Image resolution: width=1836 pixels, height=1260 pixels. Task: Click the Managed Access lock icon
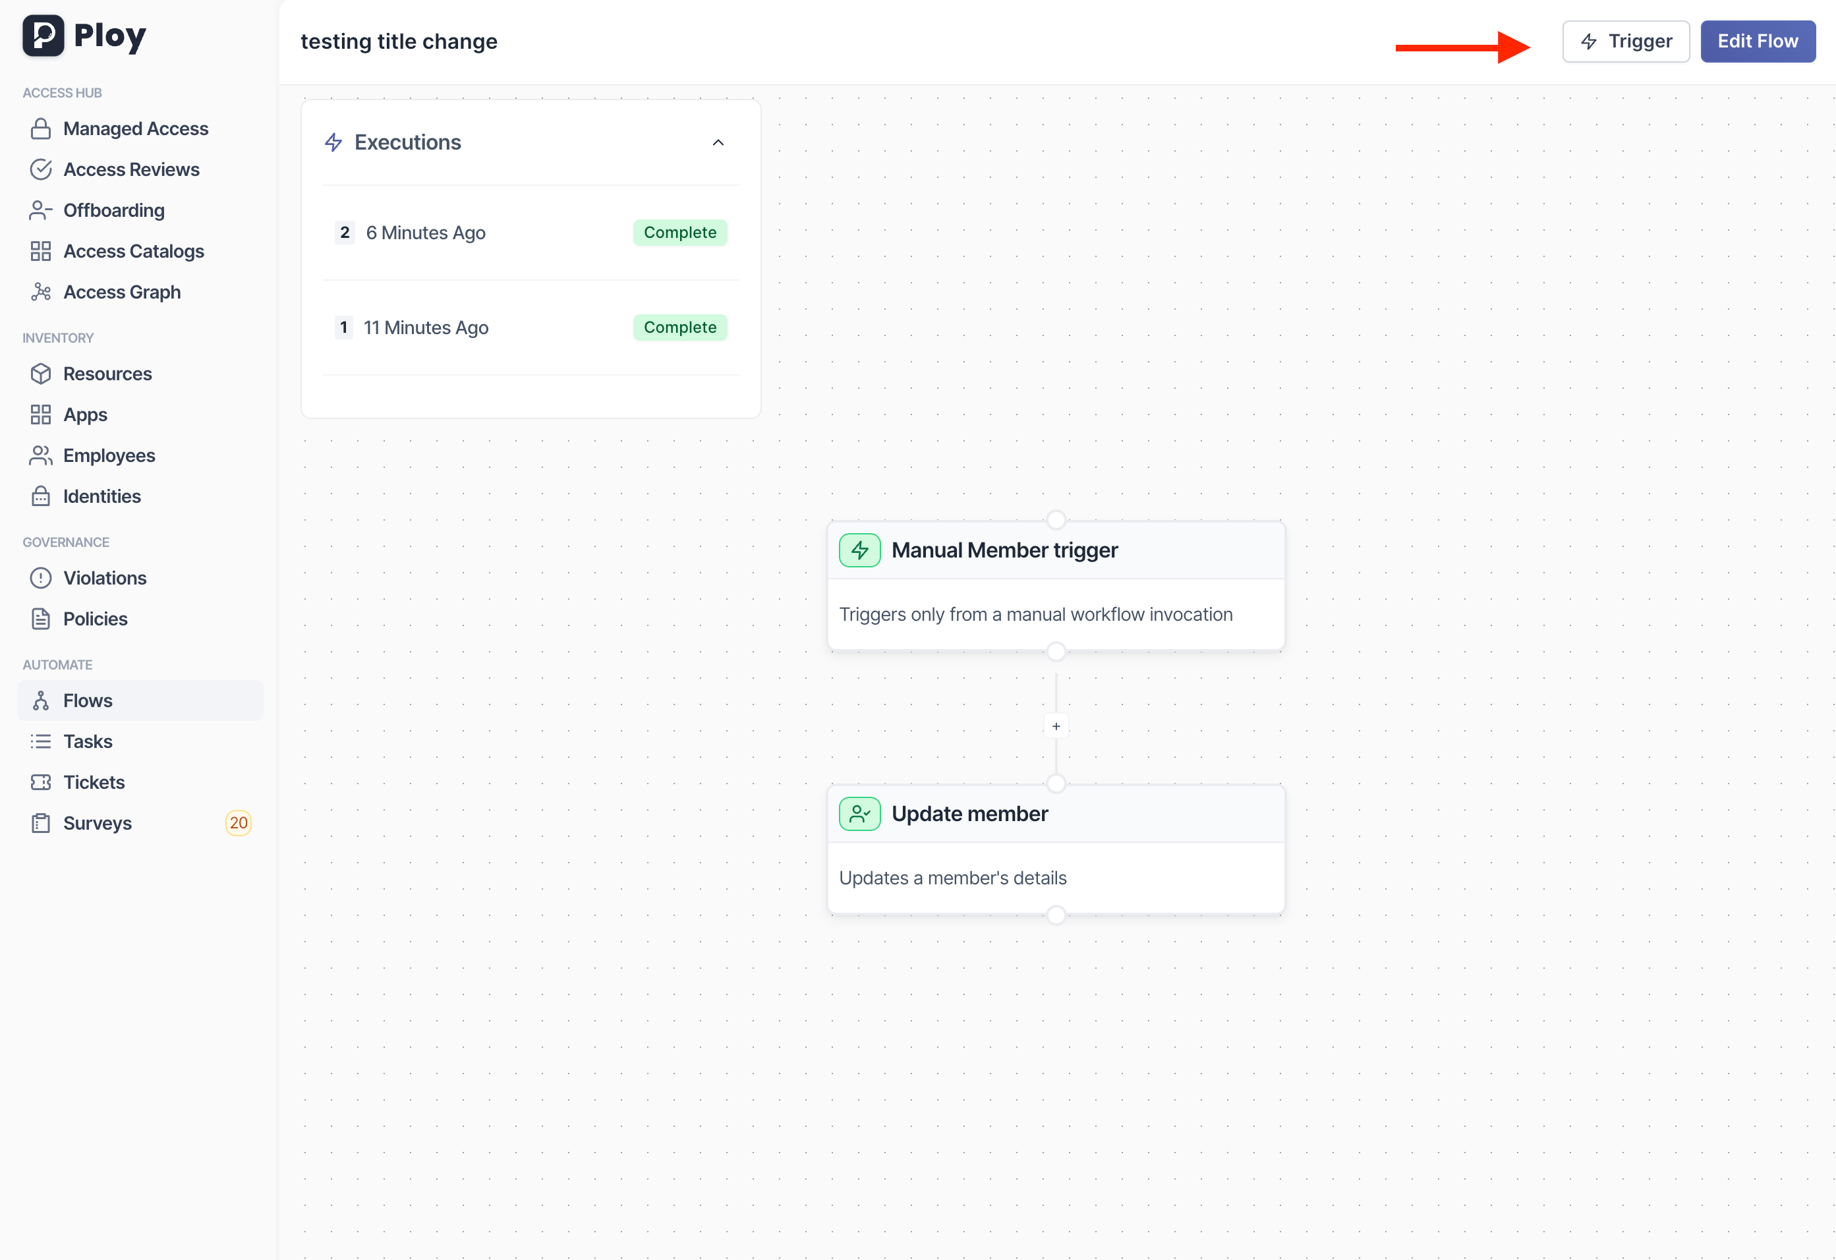point(41,129)
